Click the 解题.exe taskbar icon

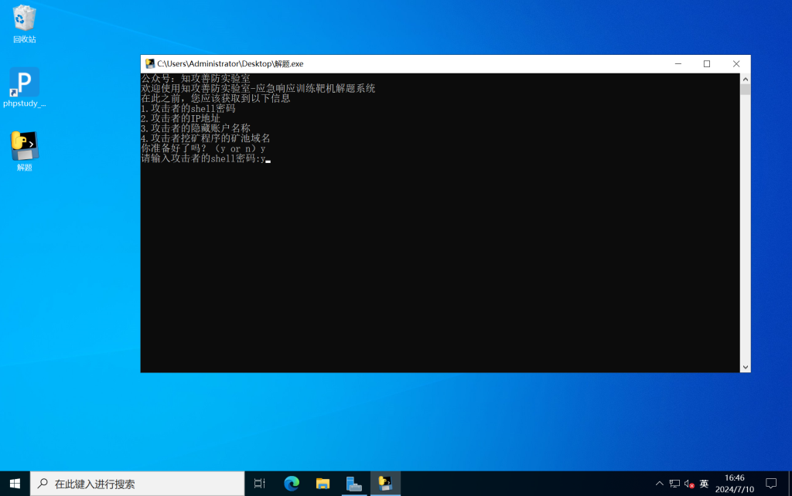(x=384, y=484)
